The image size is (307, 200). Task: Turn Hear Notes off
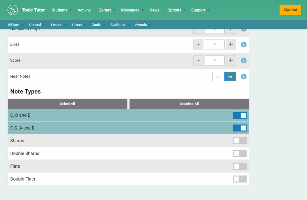218,76
